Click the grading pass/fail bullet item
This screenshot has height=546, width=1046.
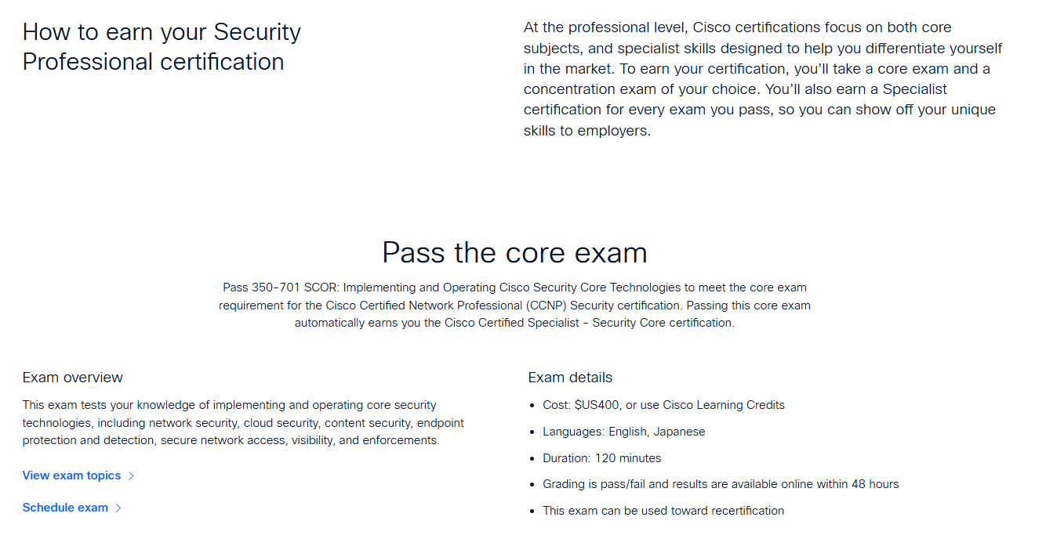(721, 483)
